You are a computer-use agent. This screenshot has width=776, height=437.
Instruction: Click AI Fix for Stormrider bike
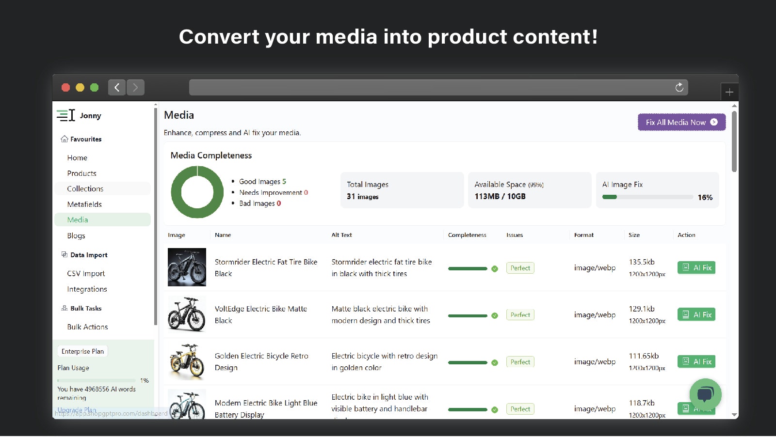[x=696, y=267]
